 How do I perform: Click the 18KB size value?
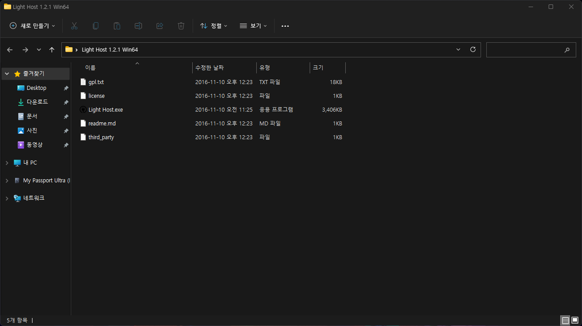(336, 82)
